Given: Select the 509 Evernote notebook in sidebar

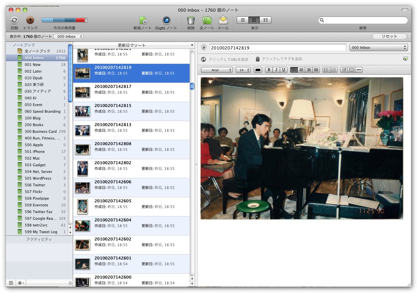Looking at the screenshot, I should coord(36,205).
